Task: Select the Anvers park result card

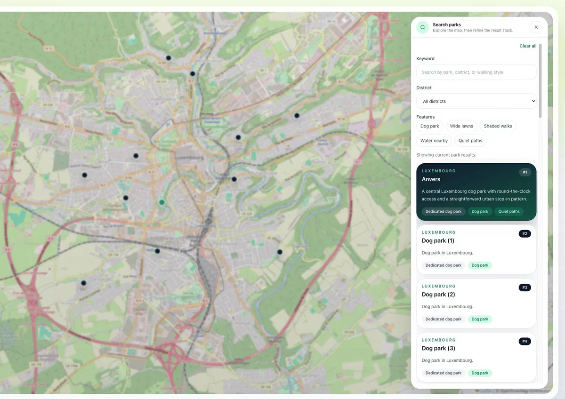Action: [x=476, y=192]
